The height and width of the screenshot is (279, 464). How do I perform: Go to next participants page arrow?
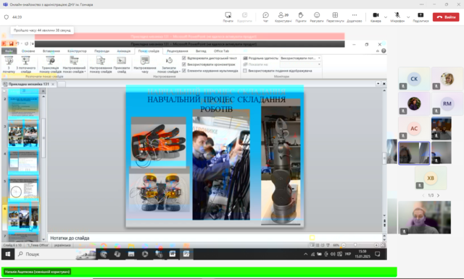click(x=438, y=195)
